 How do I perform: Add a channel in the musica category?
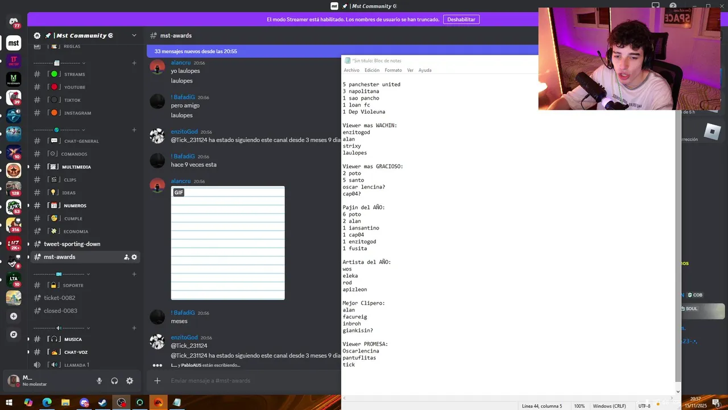point(134,328)
